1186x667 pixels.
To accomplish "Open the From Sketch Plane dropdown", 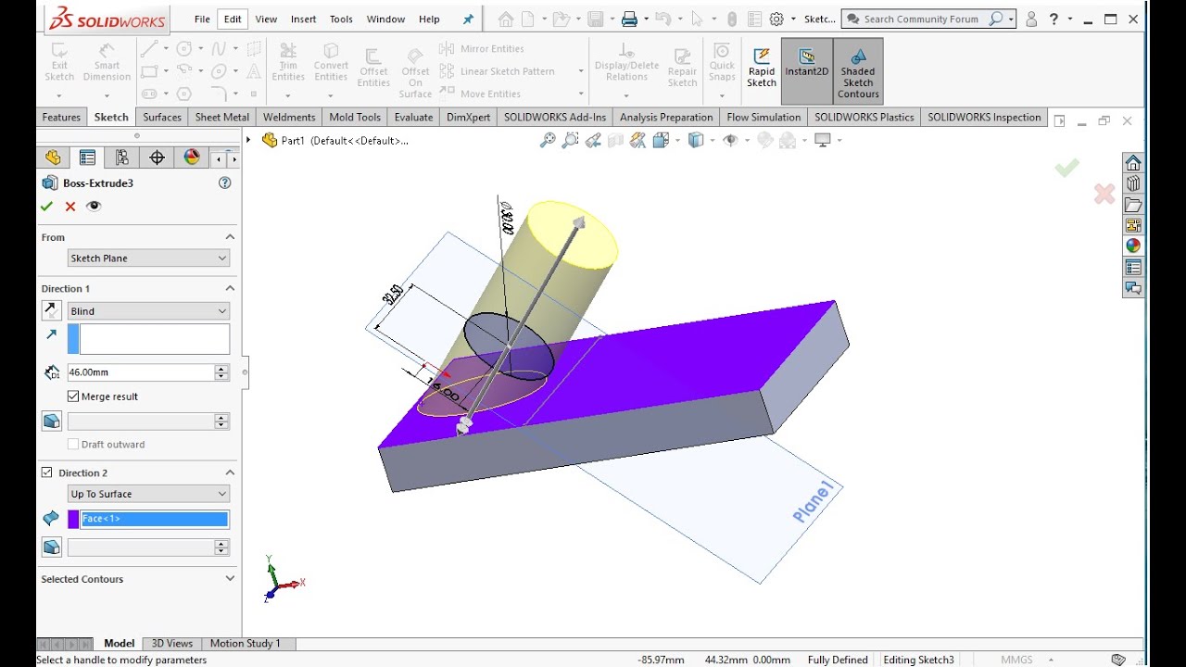I will point(148,258).
